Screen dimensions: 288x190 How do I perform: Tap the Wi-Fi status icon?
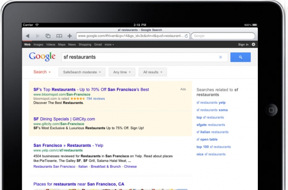point(37,25)
